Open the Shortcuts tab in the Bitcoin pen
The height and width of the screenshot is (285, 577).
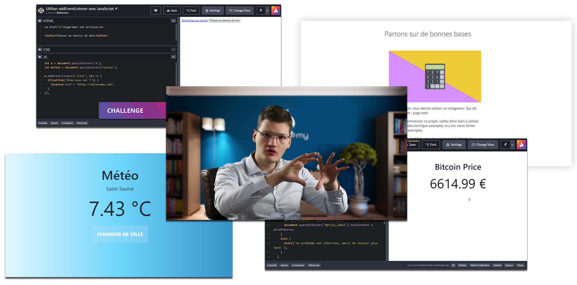314,265
